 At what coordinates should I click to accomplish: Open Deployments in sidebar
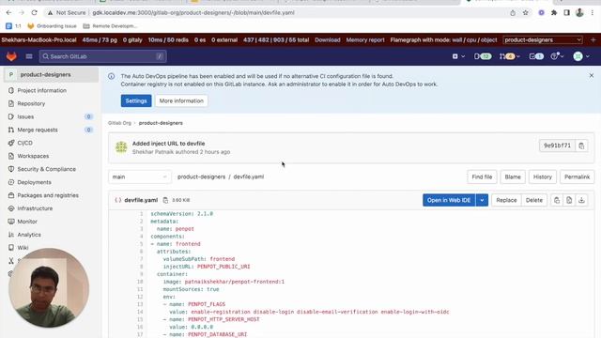pyautogui.click(x=34, y=182)
